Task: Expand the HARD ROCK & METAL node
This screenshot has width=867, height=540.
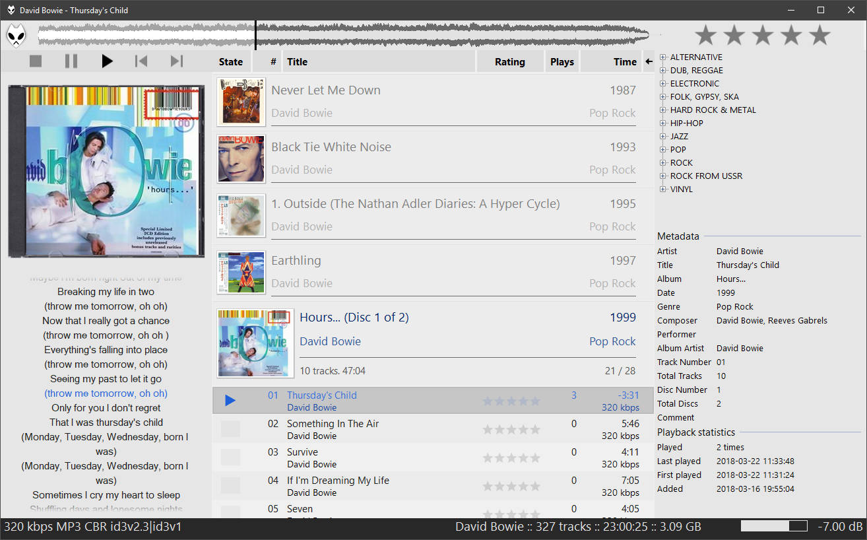Action: (663, 110)
